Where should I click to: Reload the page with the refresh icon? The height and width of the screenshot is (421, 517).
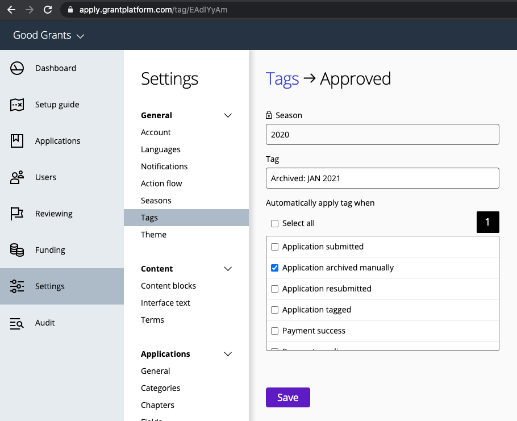coord(48,10)
